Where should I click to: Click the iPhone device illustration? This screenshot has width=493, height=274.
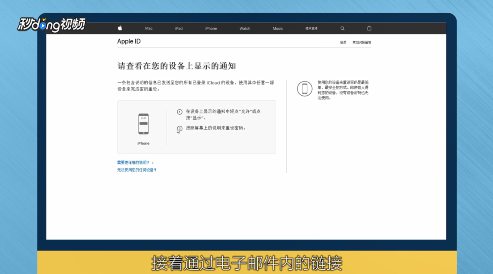click(x=143, y=124)
